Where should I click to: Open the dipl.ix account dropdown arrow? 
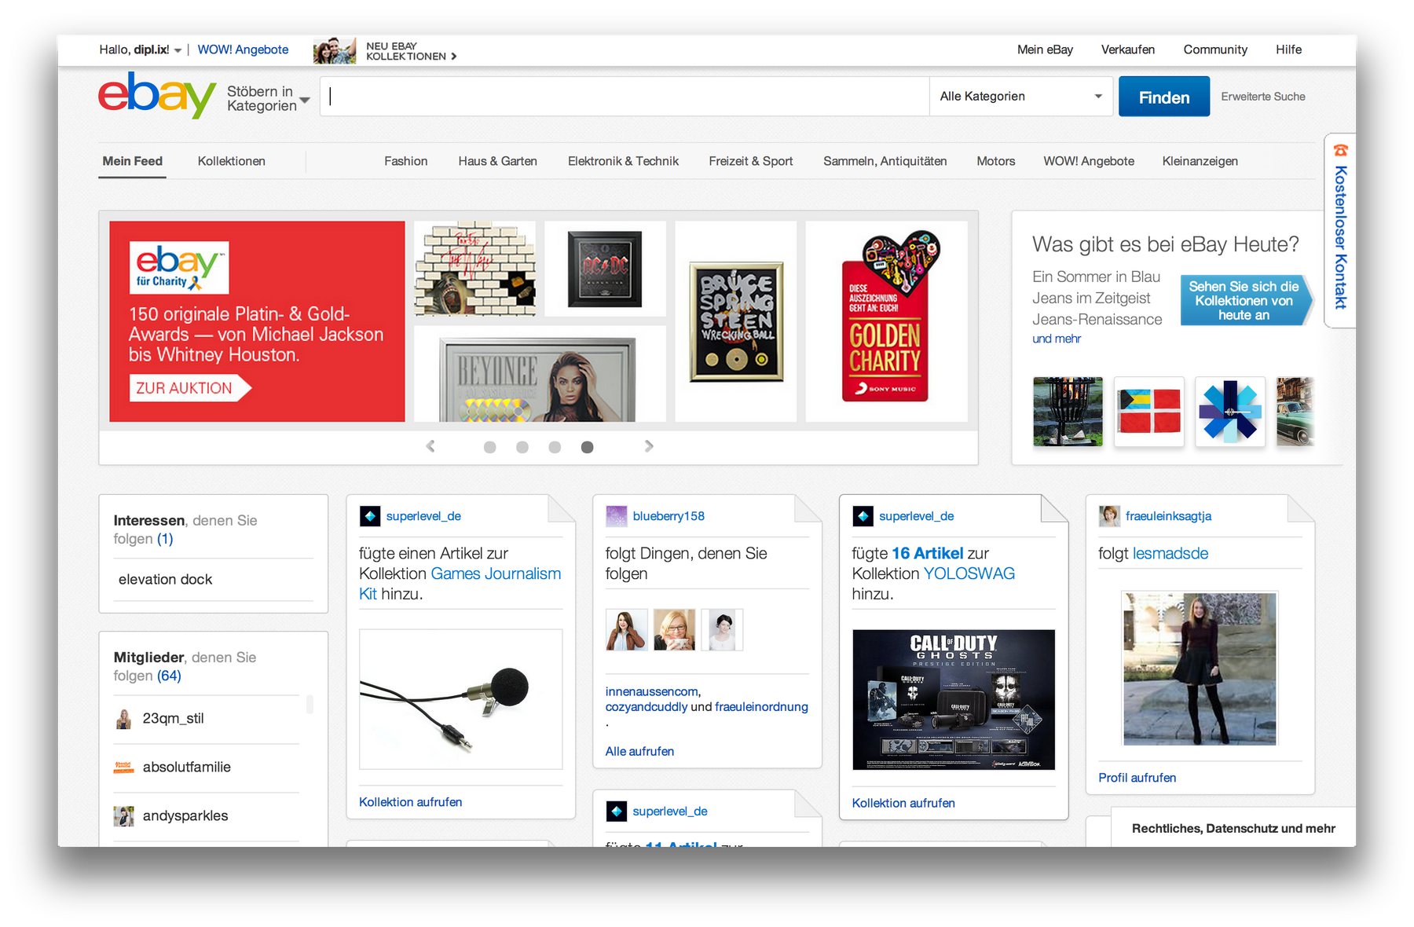[178, 50]
